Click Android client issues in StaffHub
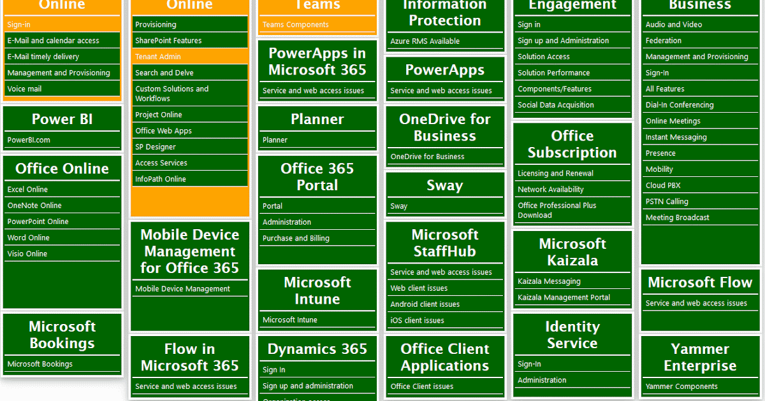Screen dimensions: 765x401 445,304
